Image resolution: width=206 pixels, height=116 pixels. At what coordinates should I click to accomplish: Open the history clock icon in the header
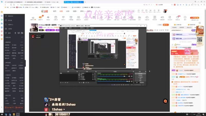click(139, 11)
